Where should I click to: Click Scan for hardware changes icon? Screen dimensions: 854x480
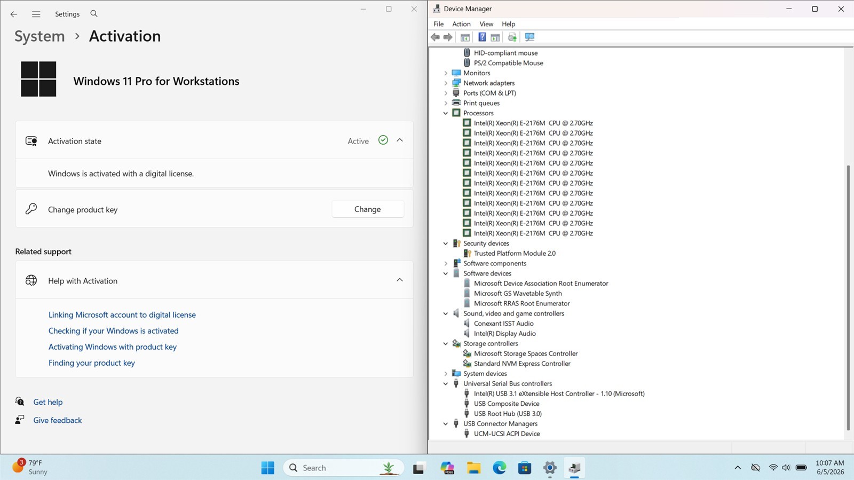529,37
